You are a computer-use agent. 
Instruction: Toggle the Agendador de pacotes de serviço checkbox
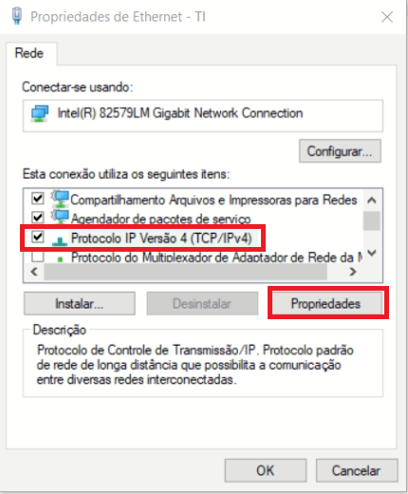pos(38,218)
